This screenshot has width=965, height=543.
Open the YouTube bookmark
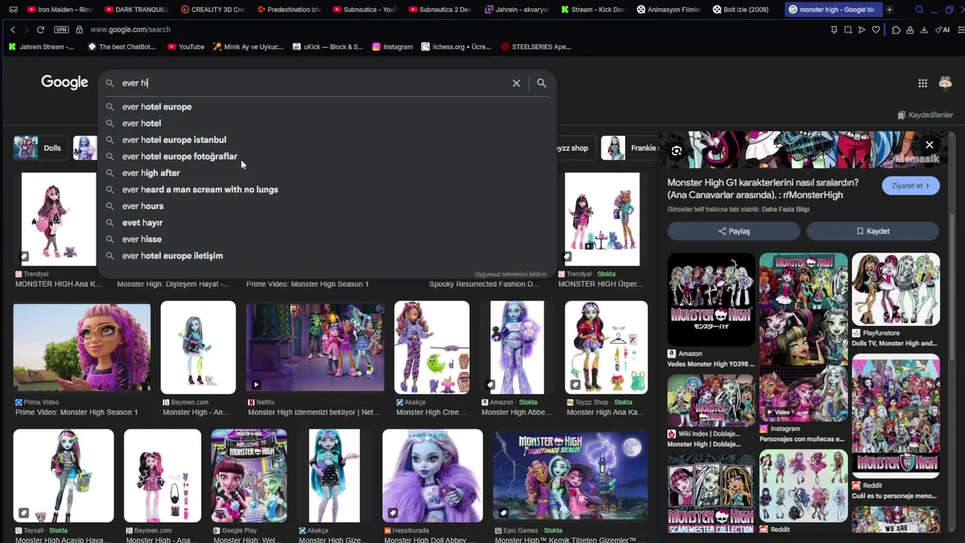pos(185,47)
